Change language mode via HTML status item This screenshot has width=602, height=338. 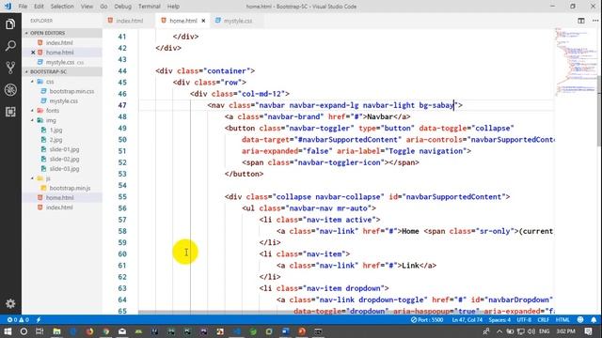562,319
